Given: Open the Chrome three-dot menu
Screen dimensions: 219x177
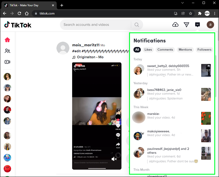Looking at the screenshot, I should [x=215, y=13].
